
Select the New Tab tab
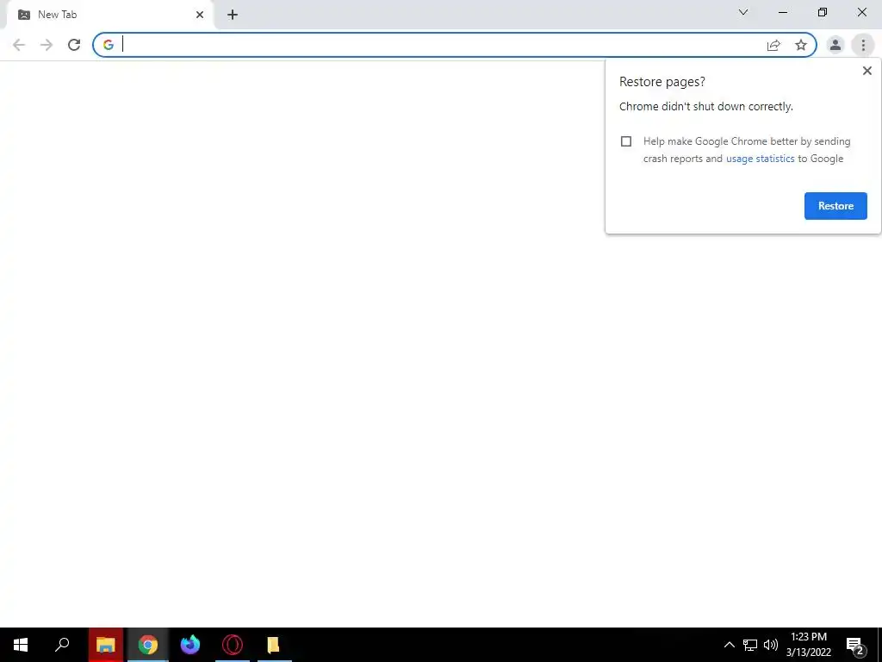pos(109,15)
